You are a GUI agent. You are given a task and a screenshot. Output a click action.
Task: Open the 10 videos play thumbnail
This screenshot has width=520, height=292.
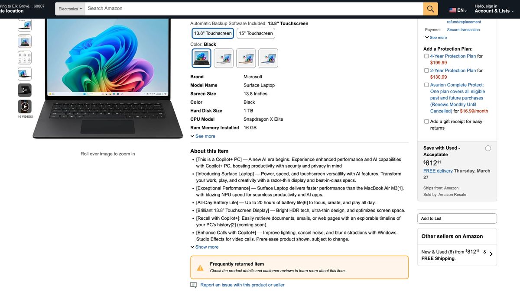point(25,106)
